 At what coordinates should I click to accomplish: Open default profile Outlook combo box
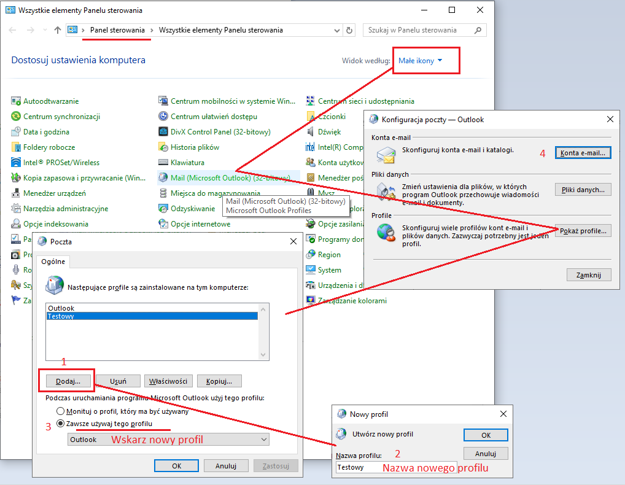coord(168,440)
